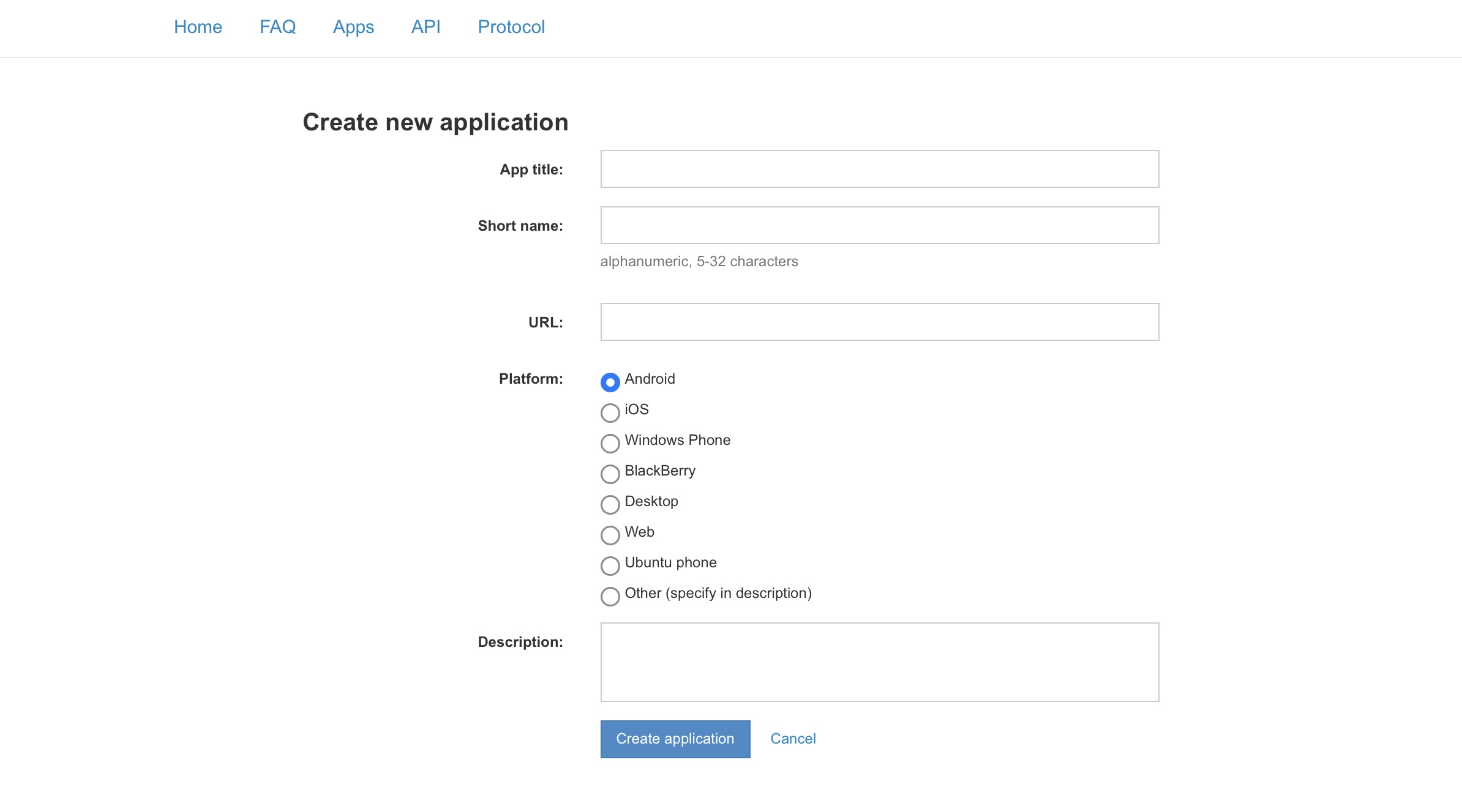The image size is (1462, 806).
Task: Focus the App title input field
Action: pos(879,169)
